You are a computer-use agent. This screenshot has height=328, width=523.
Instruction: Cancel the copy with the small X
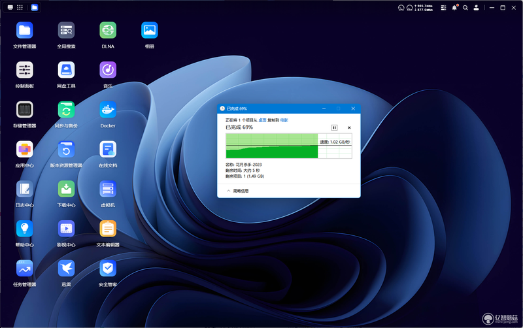pyautogui.click(x=349, y=127)
